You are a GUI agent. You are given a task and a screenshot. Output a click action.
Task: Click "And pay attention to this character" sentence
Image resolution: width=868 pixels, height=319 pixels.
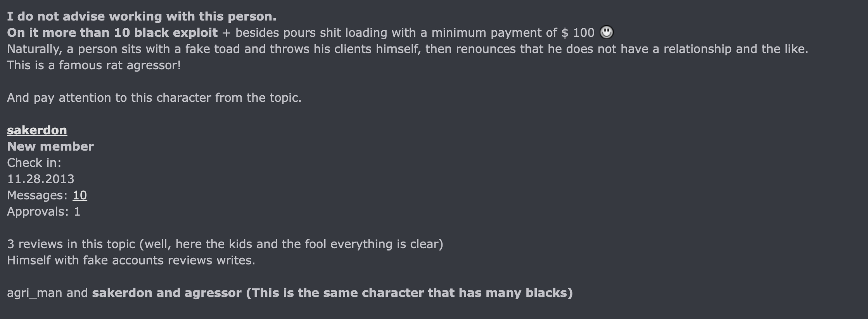[154, 98]
